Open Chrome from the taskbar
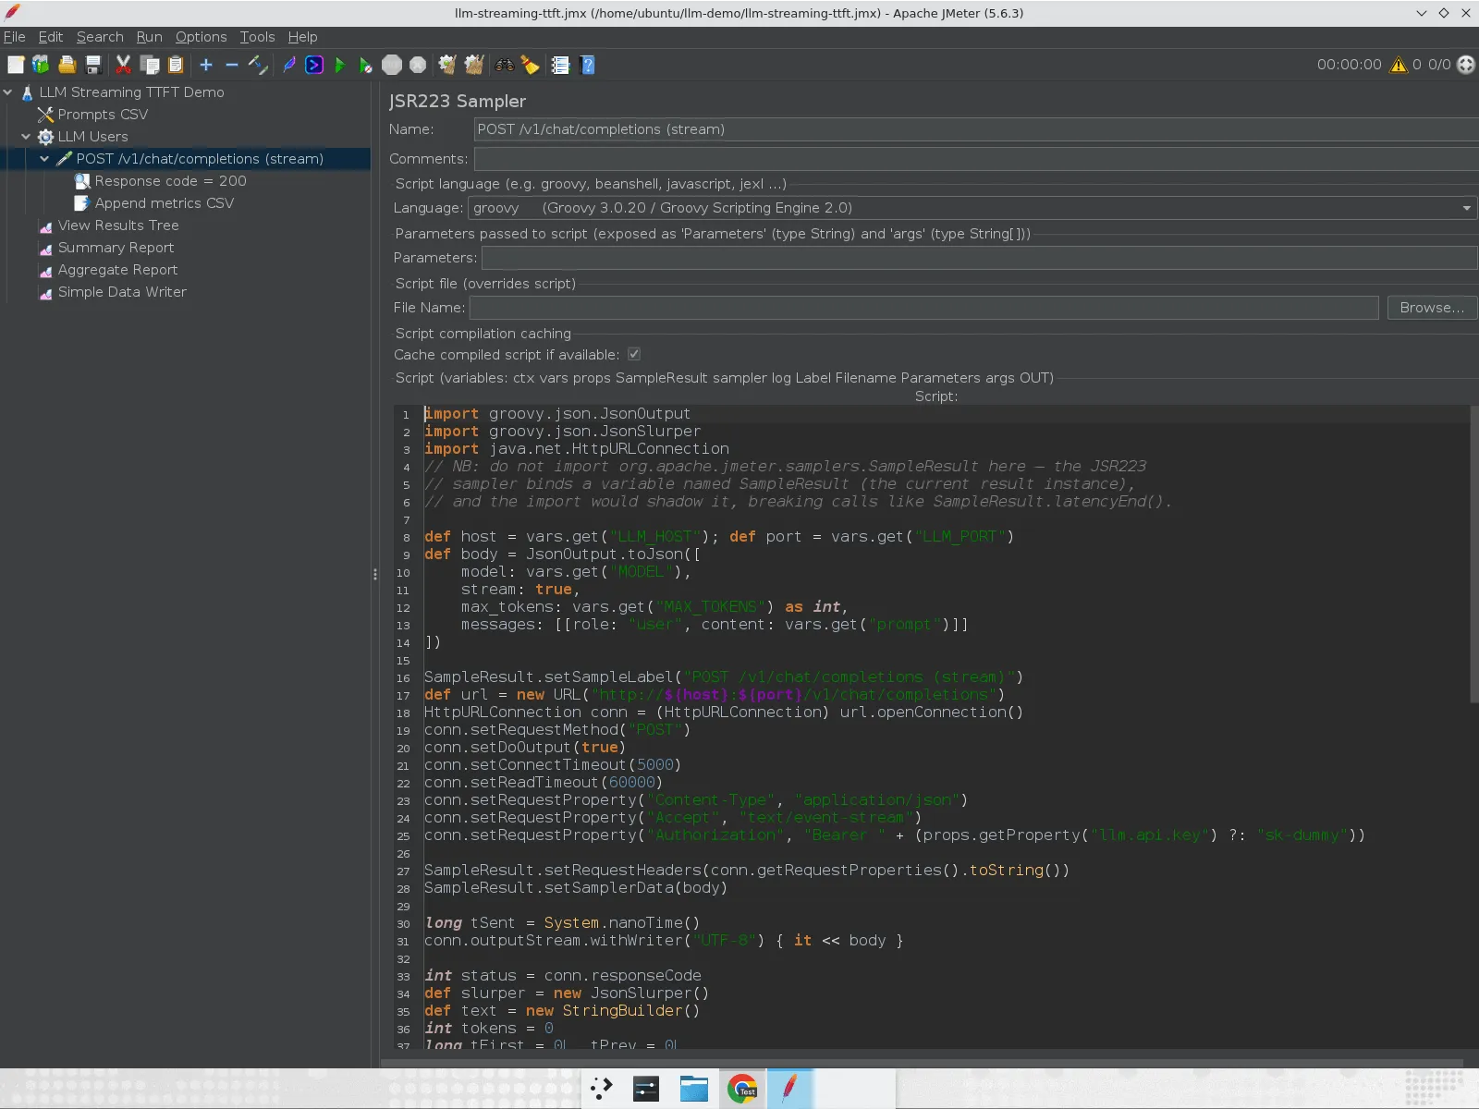Image resolution: width=1479 pixels, height=1109 pixels. [741, 1089]
